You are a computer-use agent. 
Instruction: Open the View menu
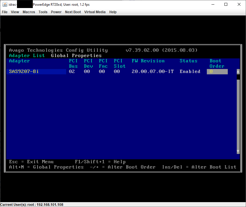coord(15,12)
